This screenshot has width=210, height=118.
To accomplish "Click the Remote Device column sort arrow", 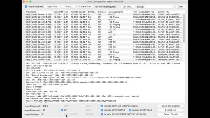I will tap(86, 12).
